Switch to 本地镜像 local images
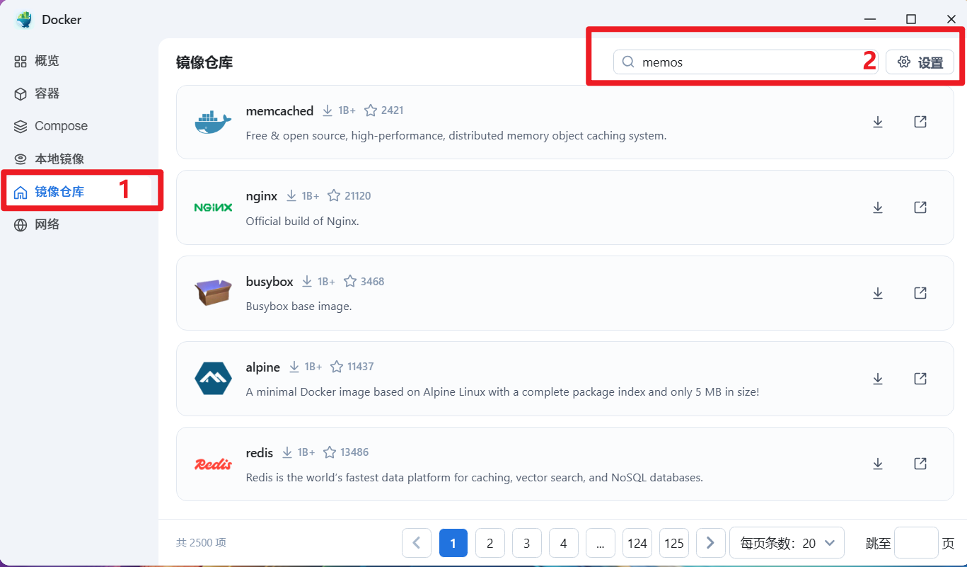The width and height of the screenshot is (967, 567). point(59,159)
